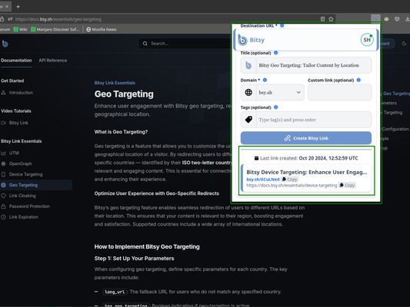
Task: Switch to the Documentation tab
Action: [x=16, y=61]
